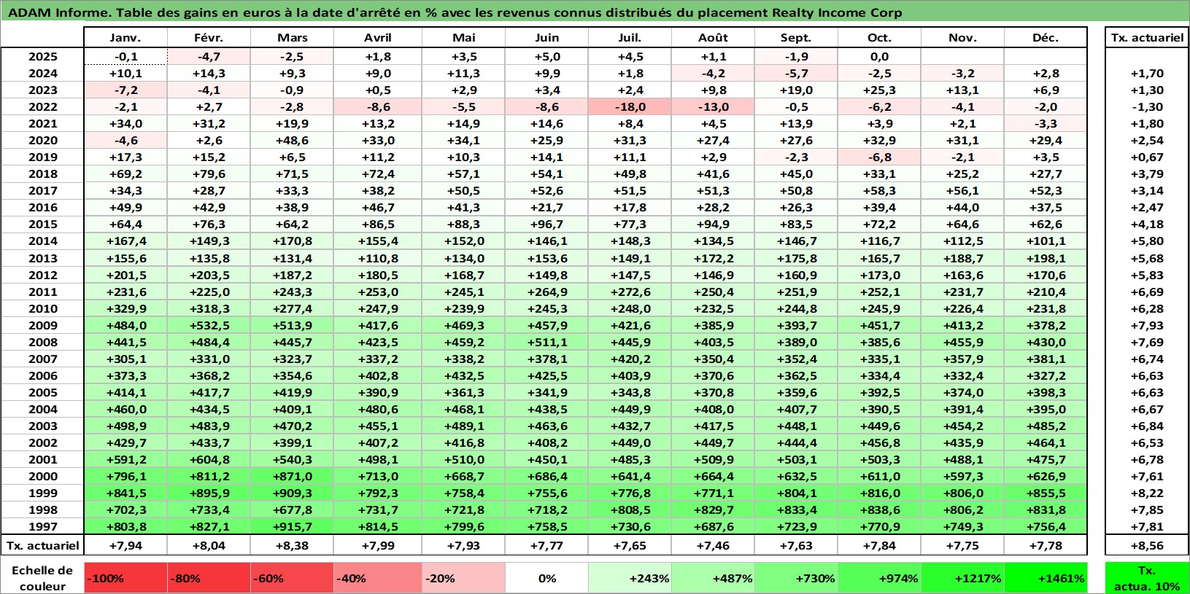Click 2016 Nov. cell showing +44,0
This screenshot has height=594, width=1190.
tap(962, 207)
